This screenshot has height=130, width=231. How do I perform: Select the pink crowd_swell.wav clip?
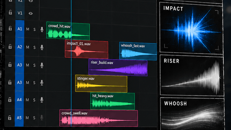pyautogui.click(x=99, y=118)
